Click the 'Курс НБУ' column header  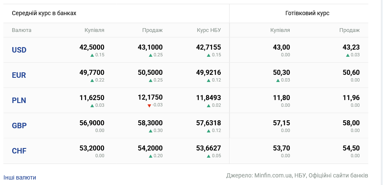tap(209, 30)
